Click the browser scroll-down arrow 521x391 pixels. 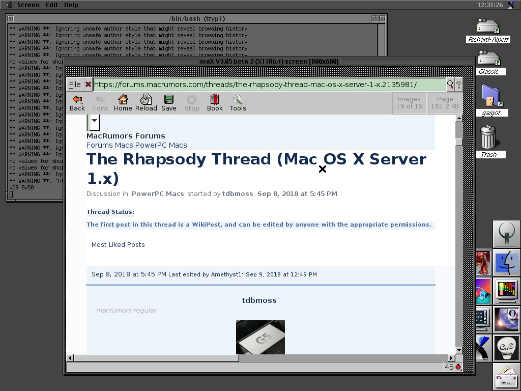coord(459,350)
